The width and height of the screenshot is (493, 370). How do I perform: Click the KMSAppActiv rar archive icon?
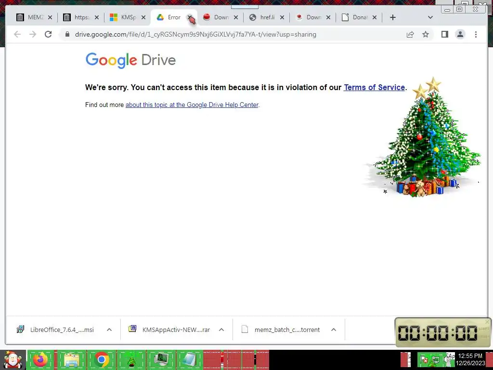coord(132,329)
